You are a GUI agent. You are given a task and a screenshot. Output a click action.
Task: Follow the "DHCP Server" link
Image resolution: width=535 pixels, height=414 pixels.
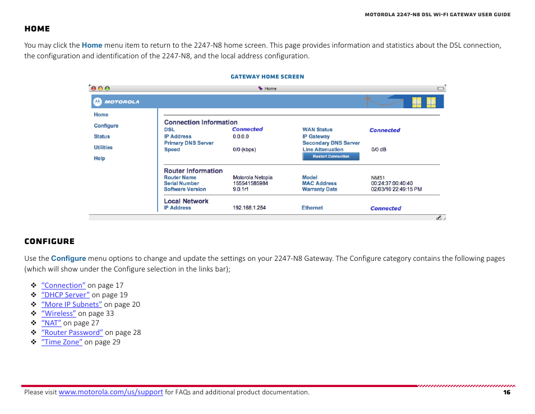[66, 295]
